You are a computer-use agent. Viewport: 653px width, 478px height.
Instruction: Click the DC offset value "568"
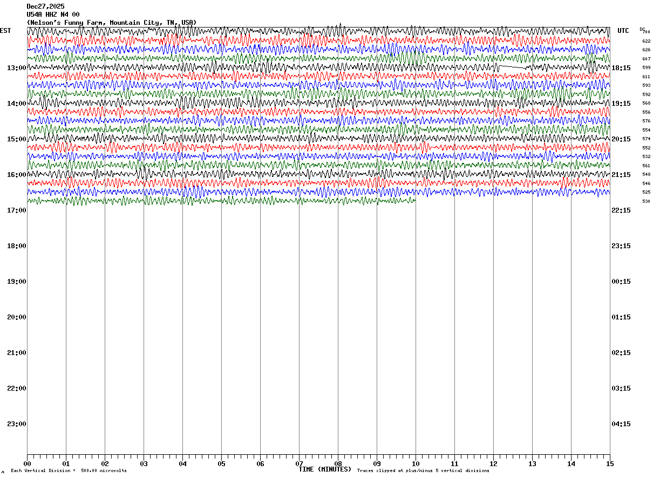pyautogui.click(x=646, y=103)
